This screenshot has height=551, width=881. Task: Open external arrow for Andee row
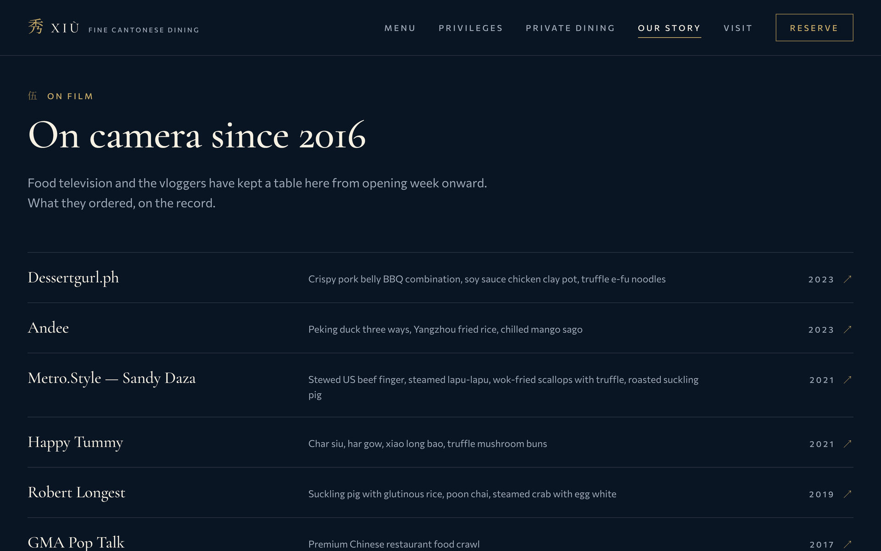848,329
